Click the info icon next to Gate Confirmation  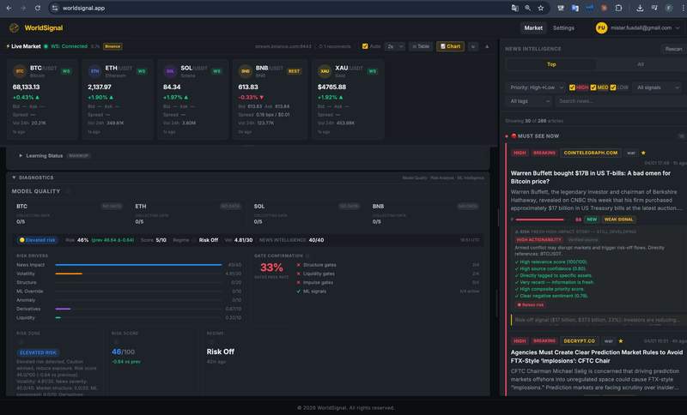(x=307, y=256)
